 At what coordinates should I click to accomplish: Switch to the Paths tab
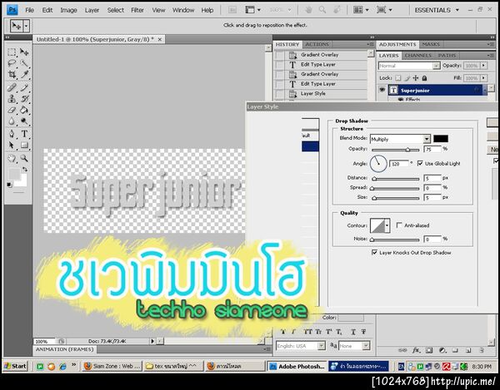coord(447,56)
